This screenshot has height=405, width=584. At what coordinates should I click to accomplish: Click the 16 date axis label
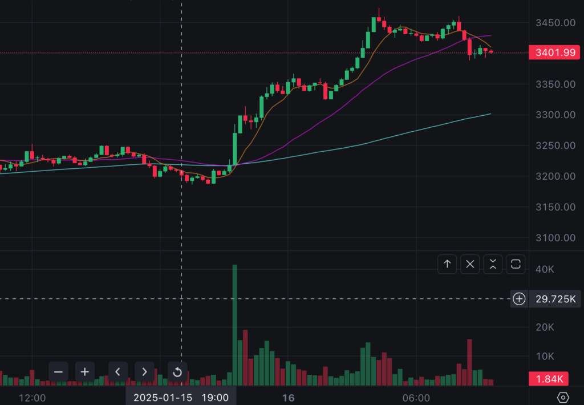(288, 398)
